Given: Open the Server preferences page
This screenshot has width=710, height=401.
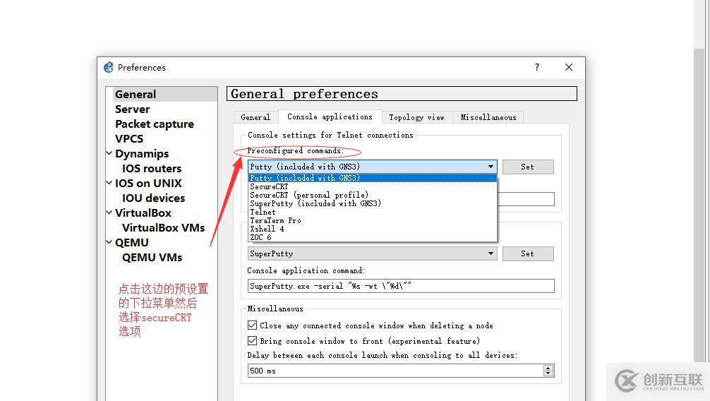Looking at the screenshot, I should tap(132, 109).
